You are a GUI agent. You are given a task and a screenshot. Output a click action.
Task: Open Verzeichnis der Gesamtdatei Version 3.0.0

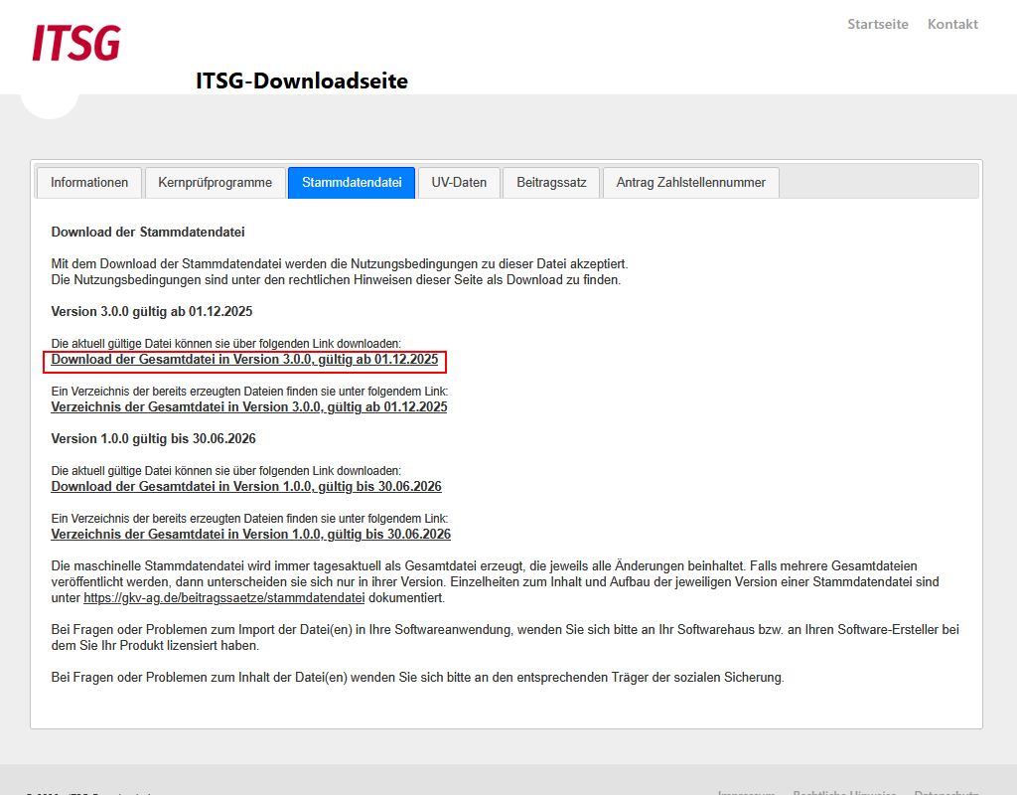point(249,406)
